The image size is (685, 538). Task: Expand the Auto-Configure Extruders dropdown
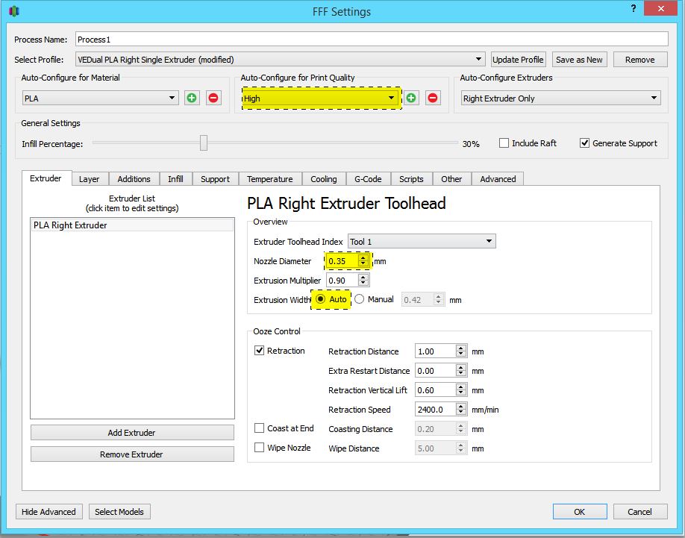(560, 98)
